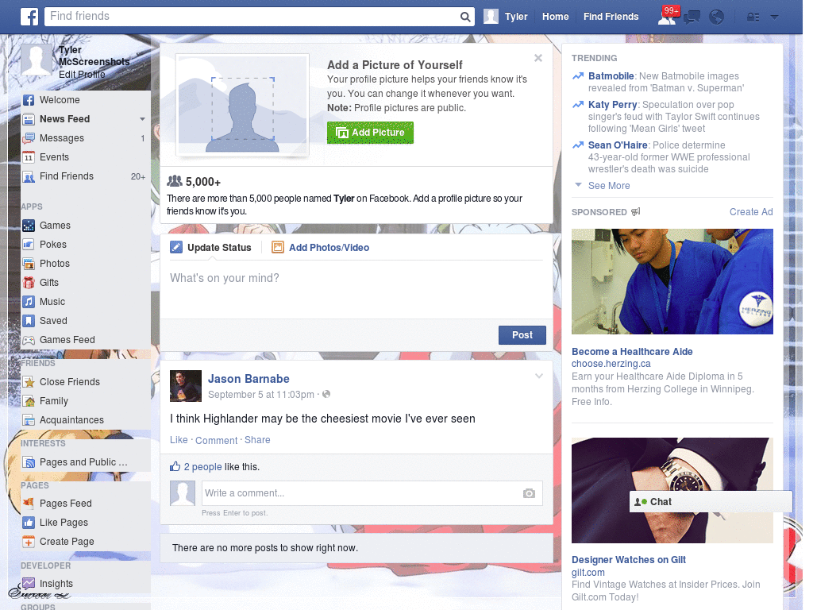This screenshot has height=610, width=813.
Task: Expand News Feed sort dropdown arrow
Action: point(142,119)
